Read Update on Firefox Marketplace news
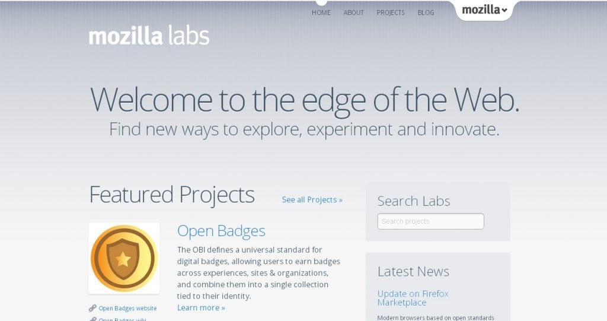 click(x=413, y=298)
